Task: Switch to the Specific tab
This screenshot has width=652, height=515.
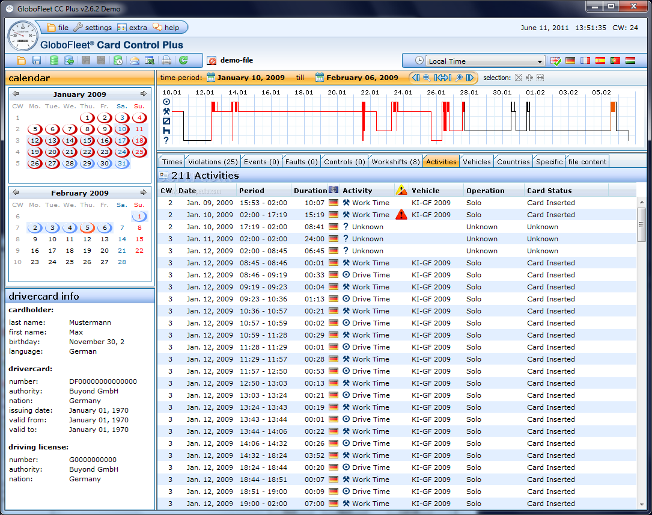Action: click(x=549, y=161)
